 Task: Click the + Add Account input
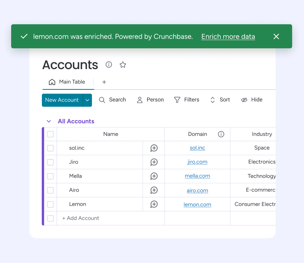111,218
